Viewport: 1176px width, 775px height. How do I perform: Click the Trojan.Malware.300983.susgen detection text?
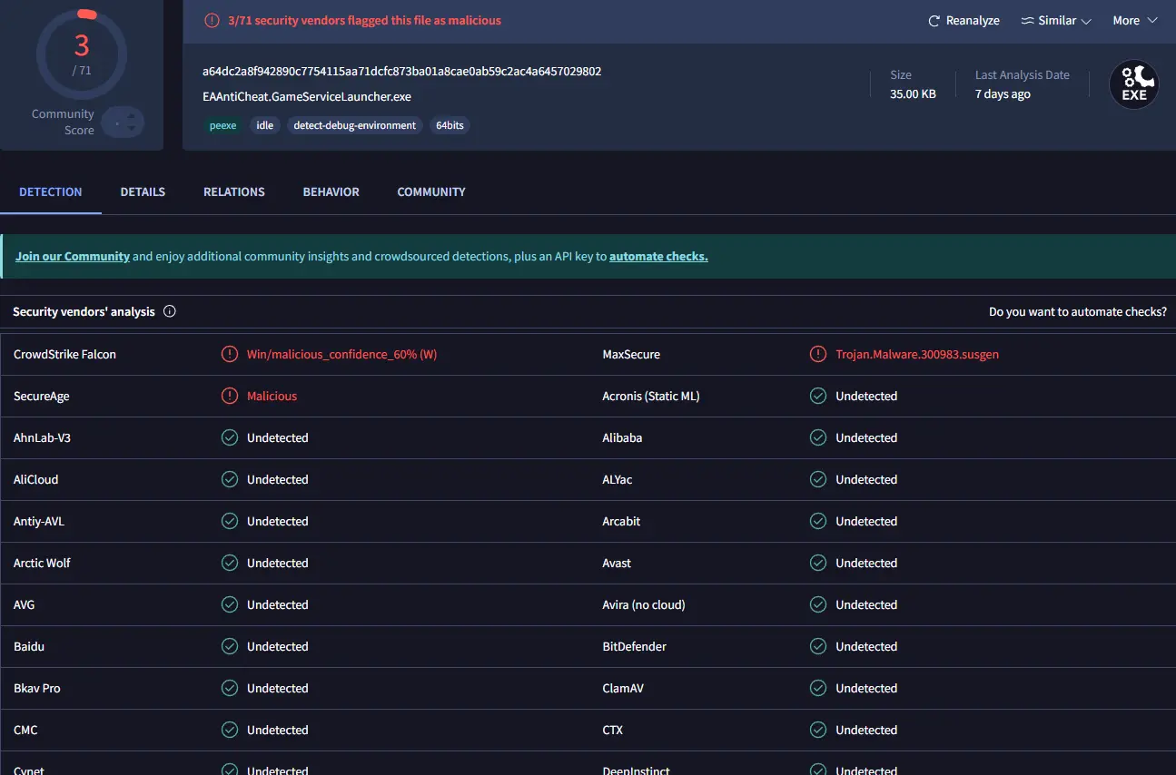tap(917, 354)
